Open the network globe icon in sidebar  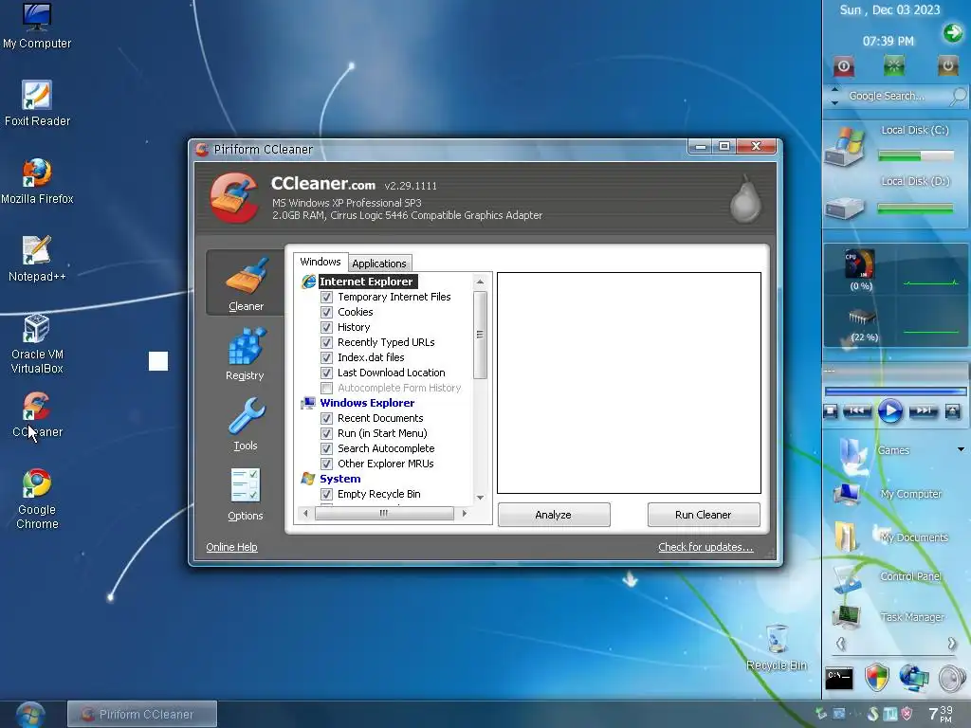coord(914,678)
